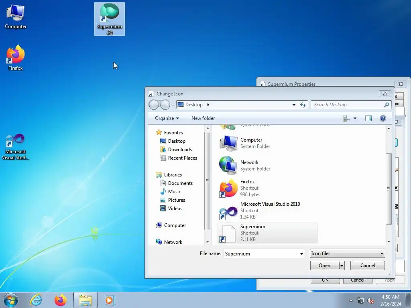Open Downloads under Favorites
Screen dimensions: 411x308
(x=176, y=149)
